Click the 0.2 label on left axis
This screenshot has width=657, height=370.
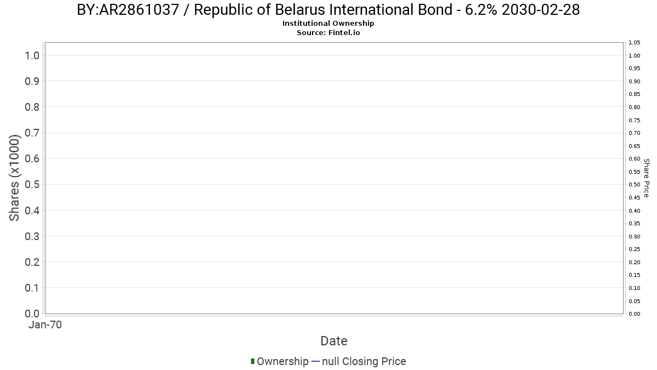pos(32,262)
